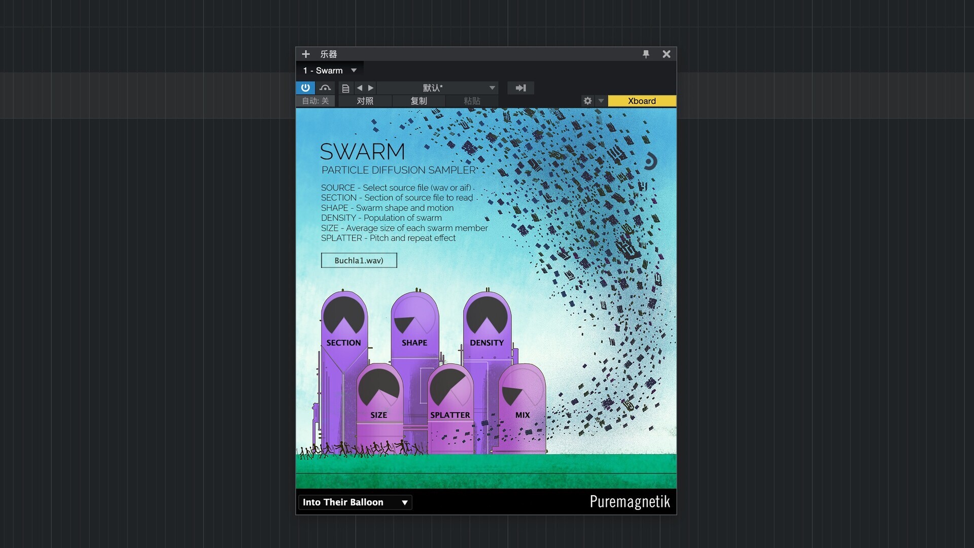Click the 粘贴 paste button
Viewport: 974px width, 548px height.
pyautogui.click(x=472, y=101)
